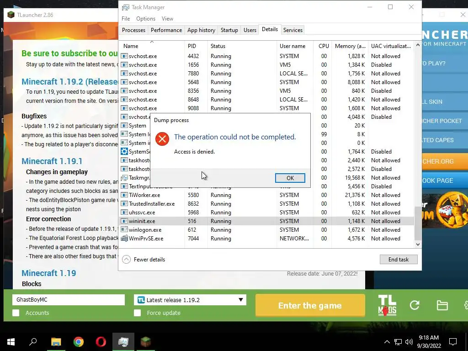Select the winlogon.exe process row
The image size is (468, 351).
(x=267, y=230)
